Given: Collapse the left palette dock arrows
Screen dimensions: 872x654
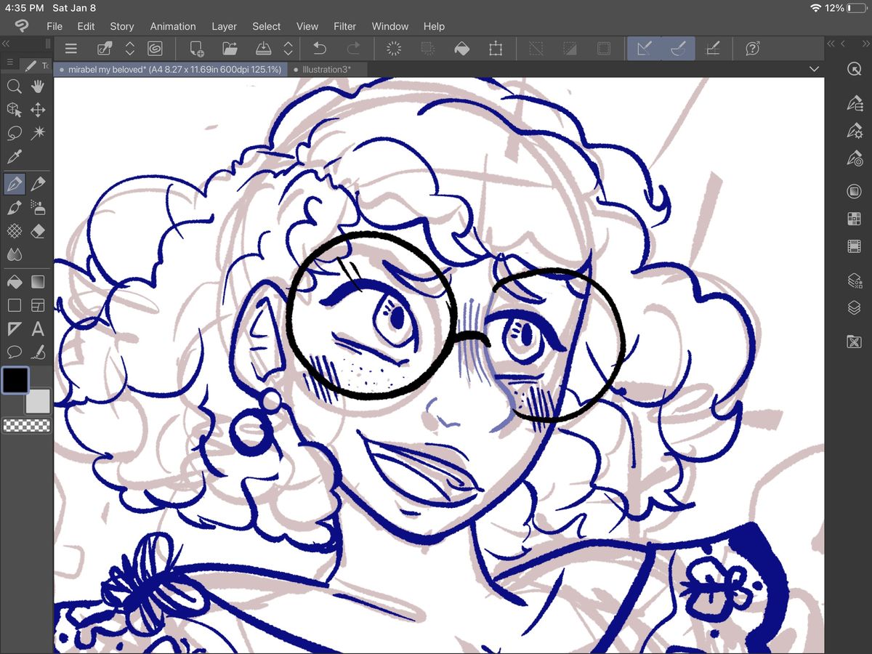Looking at the screenshot, I should pyautogui.click(x=7, y=44).
